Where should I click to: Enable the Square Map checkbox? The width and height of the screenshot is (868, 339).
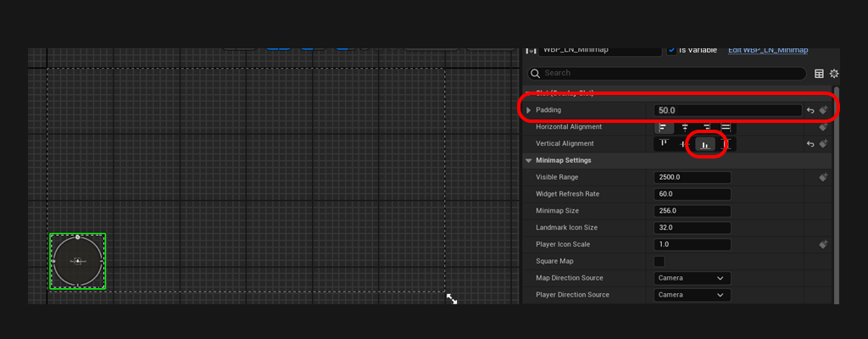[x=660, y=261]
